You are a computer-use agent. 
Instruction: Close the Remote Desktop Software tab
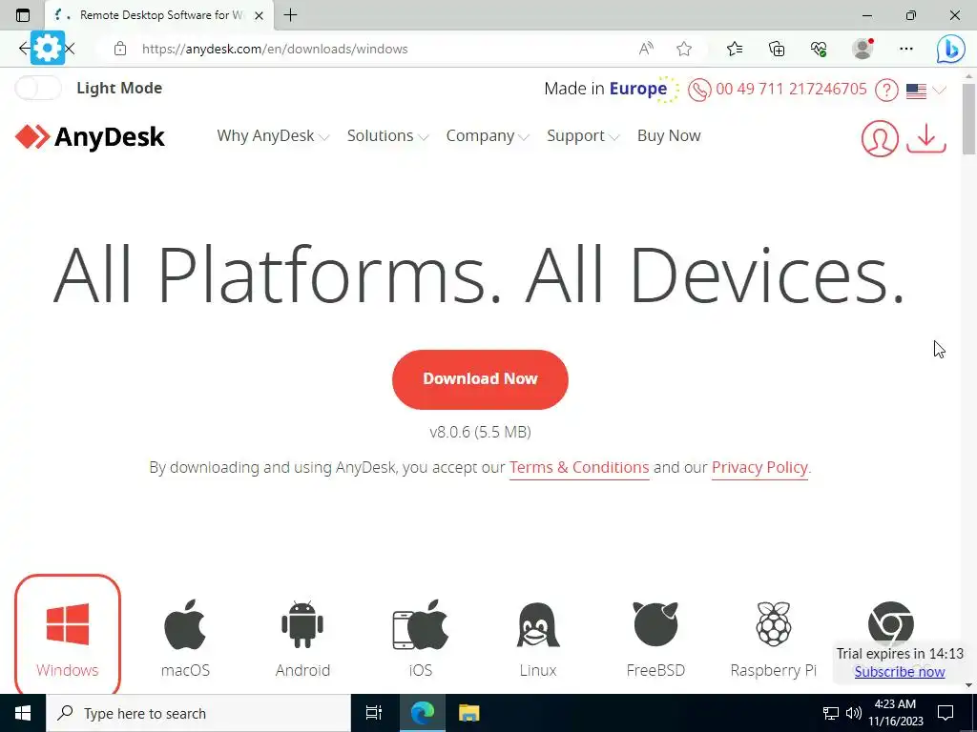[260, 15]
